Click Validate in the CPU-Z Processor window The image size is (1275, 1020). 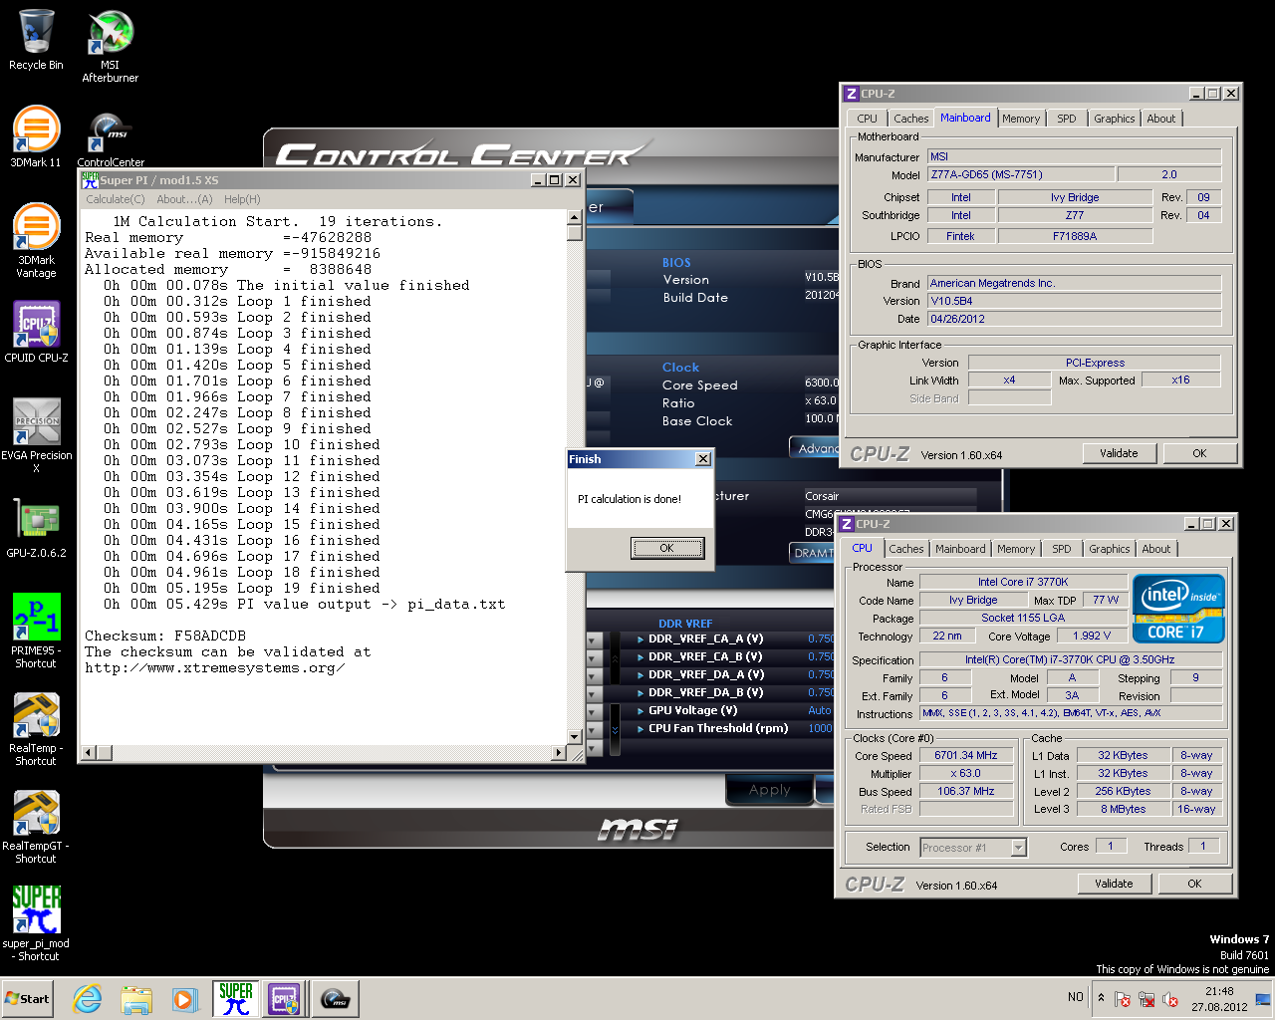tap(1114, 884)
